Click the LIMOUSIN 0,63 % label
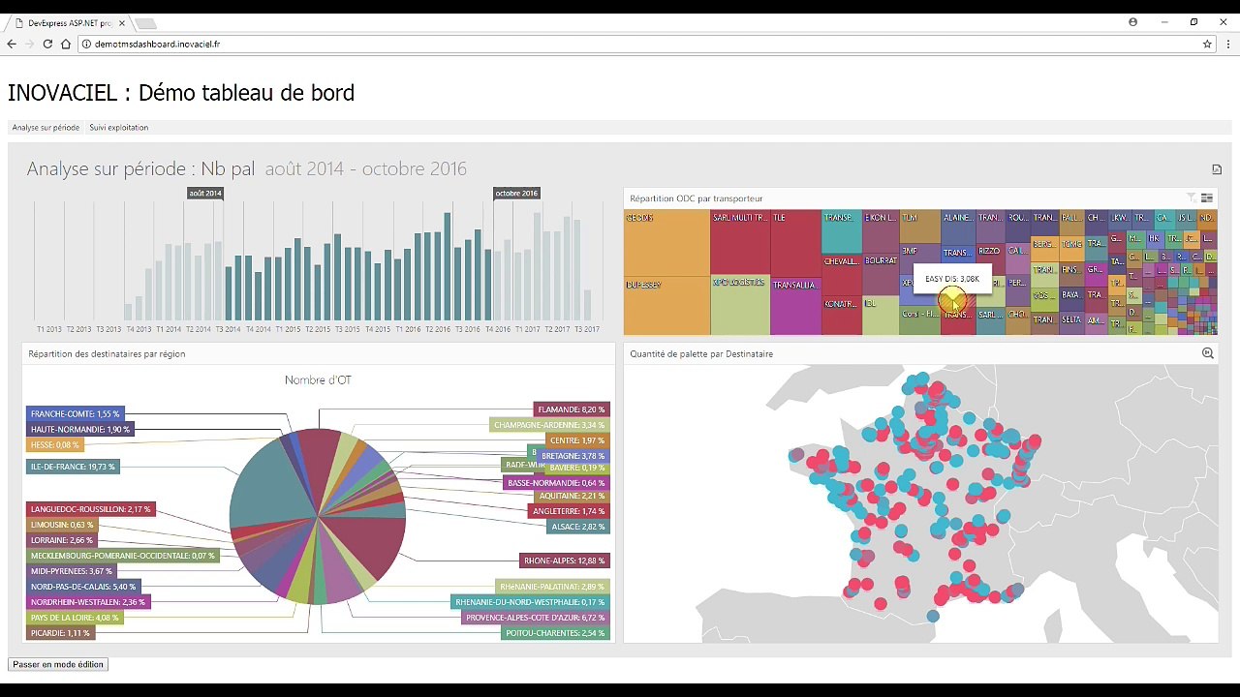Screen dimensions: 1240x697 coord(62,525)
